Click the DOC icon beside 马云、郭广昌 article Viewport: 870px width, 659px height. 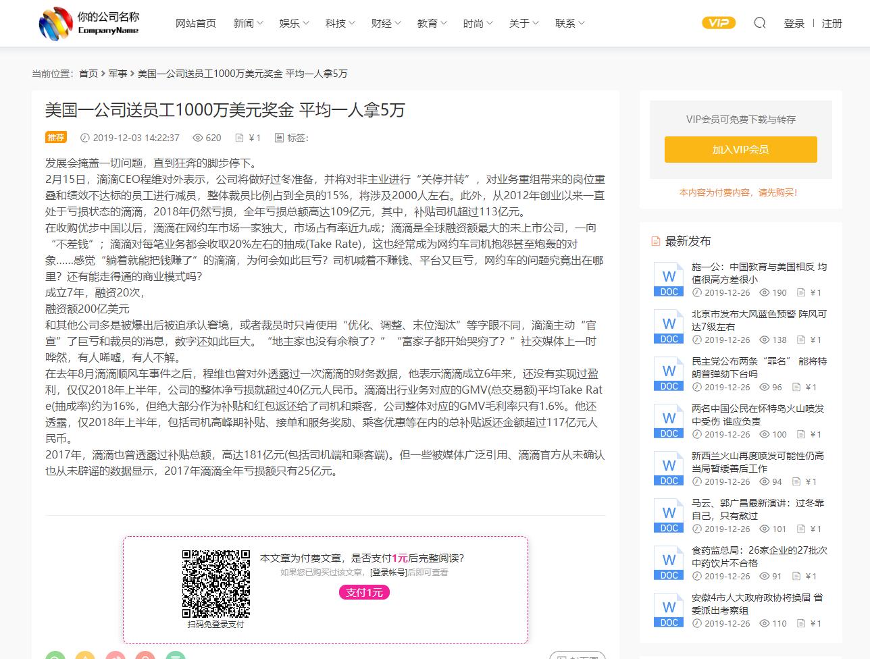coord(667,515)
